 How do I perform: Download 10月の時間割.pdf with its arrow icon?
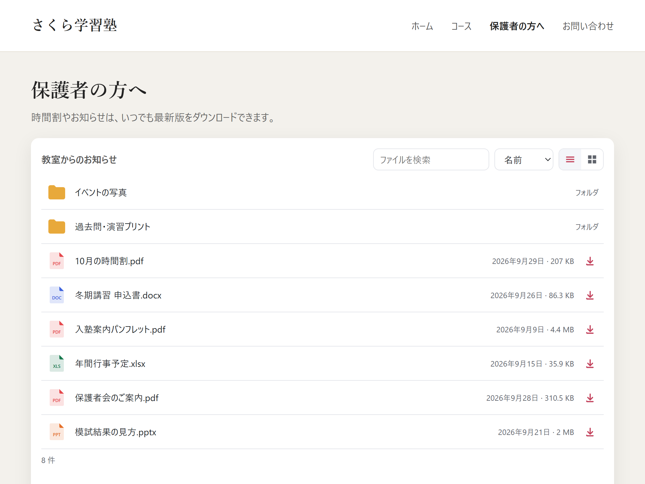[590, 261]
